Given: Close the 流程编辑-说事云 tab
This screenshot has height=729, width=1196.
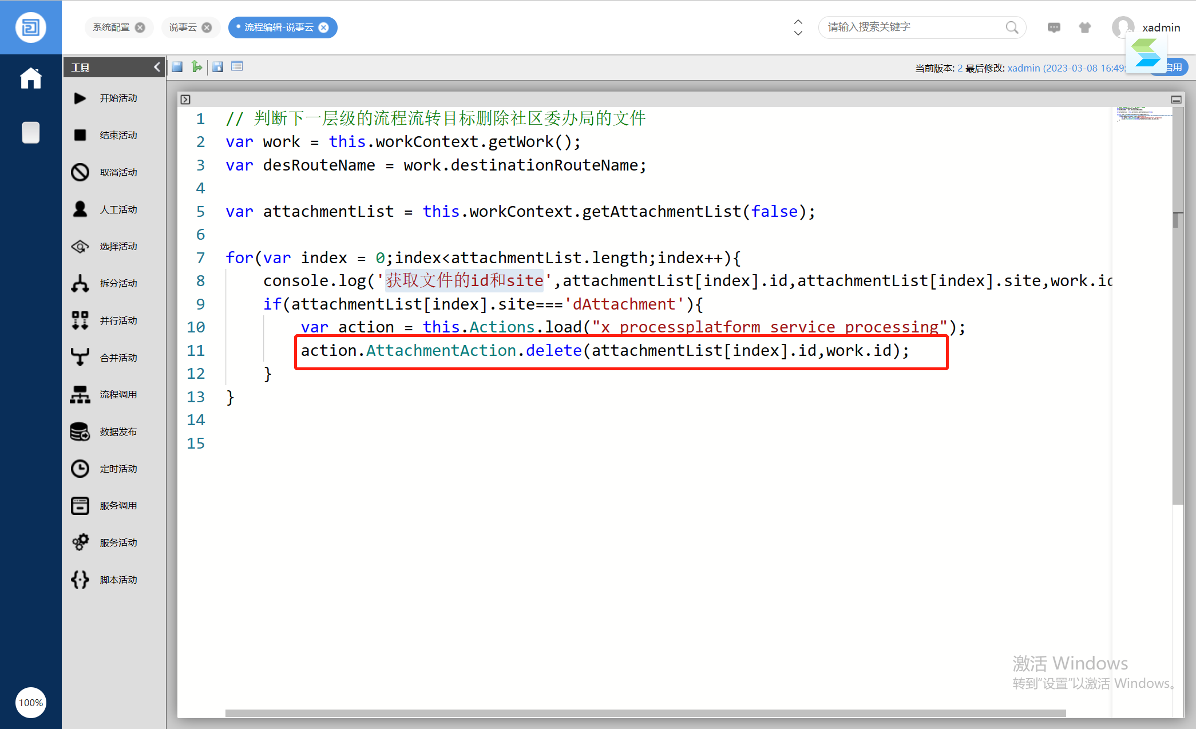Looking at the screenshot, I should pyautogui.click(x=324, y=27).
